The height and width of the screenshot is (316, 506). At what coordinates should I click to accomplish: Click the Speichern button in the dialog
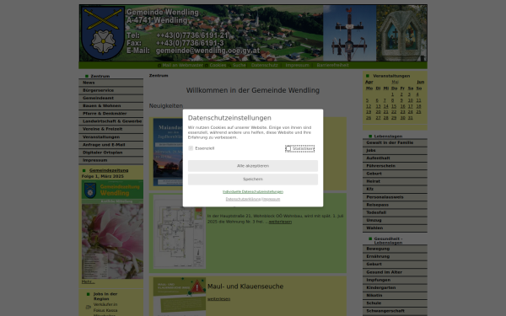(253, 179)
